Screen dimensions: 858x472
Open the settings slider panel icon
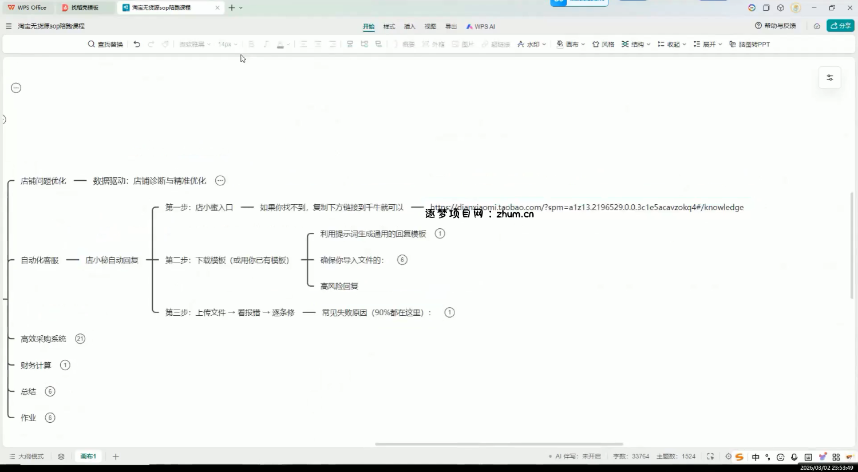[x=829, y=78]
